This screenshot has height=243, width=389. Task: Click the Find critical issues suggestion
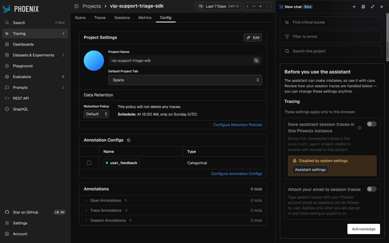pos(331,22)
